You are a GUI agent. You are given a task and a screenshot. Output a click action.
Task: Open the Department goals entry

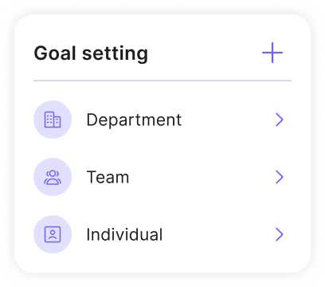coord(162,120)
